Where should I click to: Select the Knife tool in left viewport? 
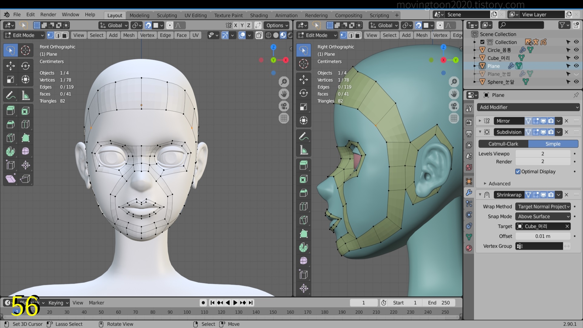(11, 138)
